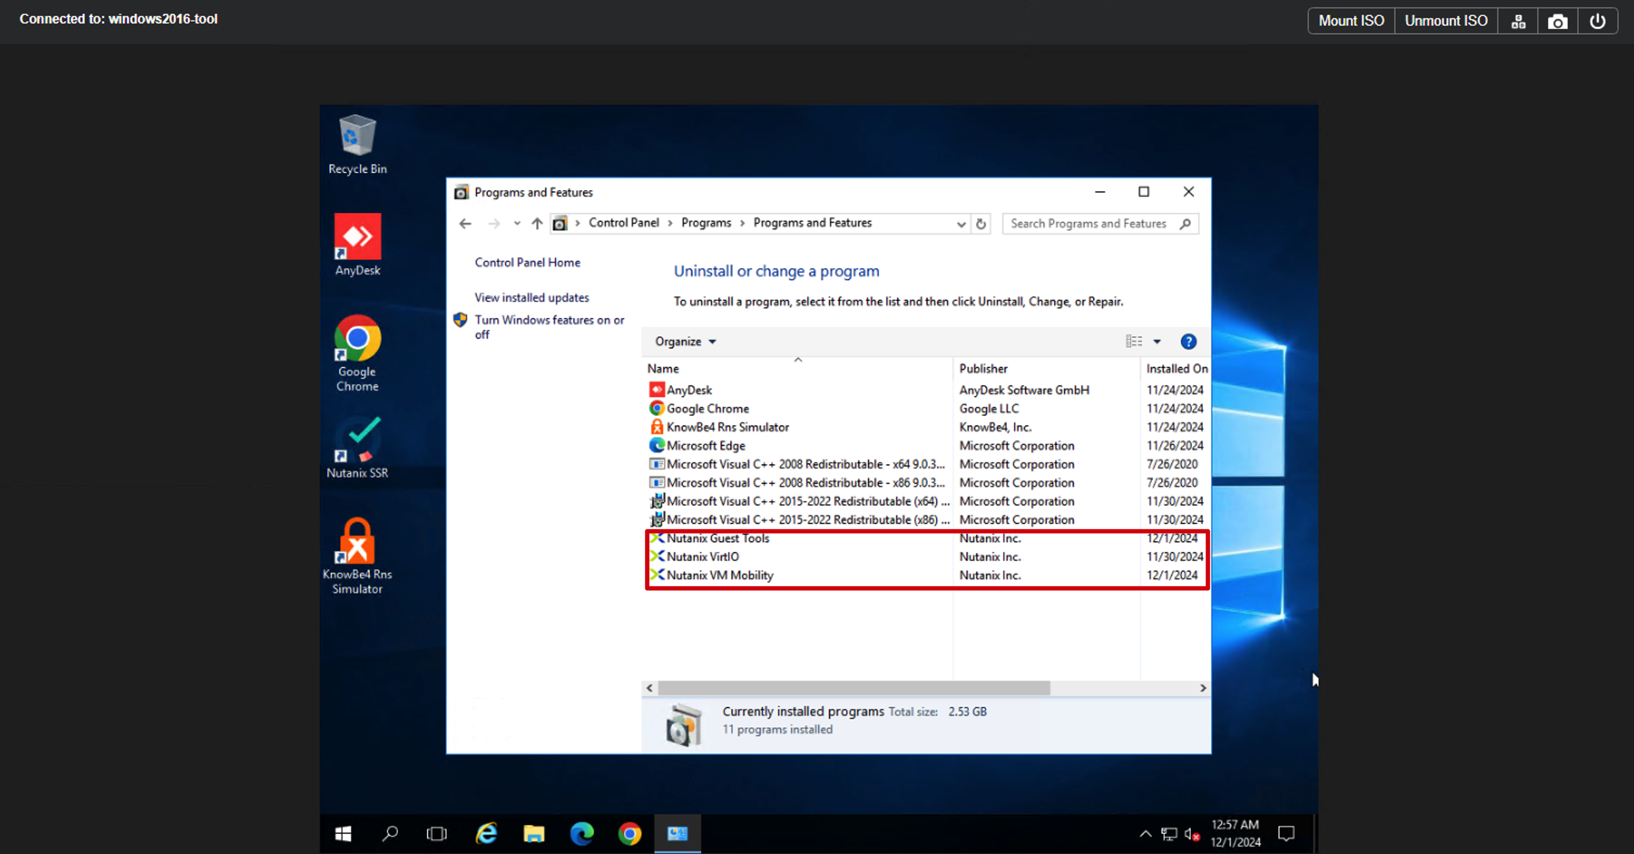Expand the view options dropdown arrow
Viewport: 1634px width, 854px height.
(1157, 341)
